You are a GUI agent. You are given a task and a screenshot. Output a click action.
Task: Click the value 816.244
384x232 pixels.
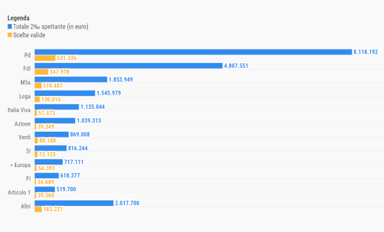[77, 148]
